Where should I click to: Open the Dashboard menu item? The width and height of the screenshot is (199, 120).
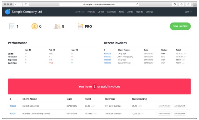[x=80, y=12]
